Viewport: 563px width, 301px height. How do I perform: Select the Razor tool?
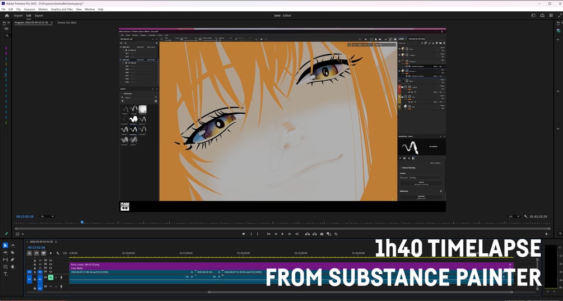tap(12, 252)
